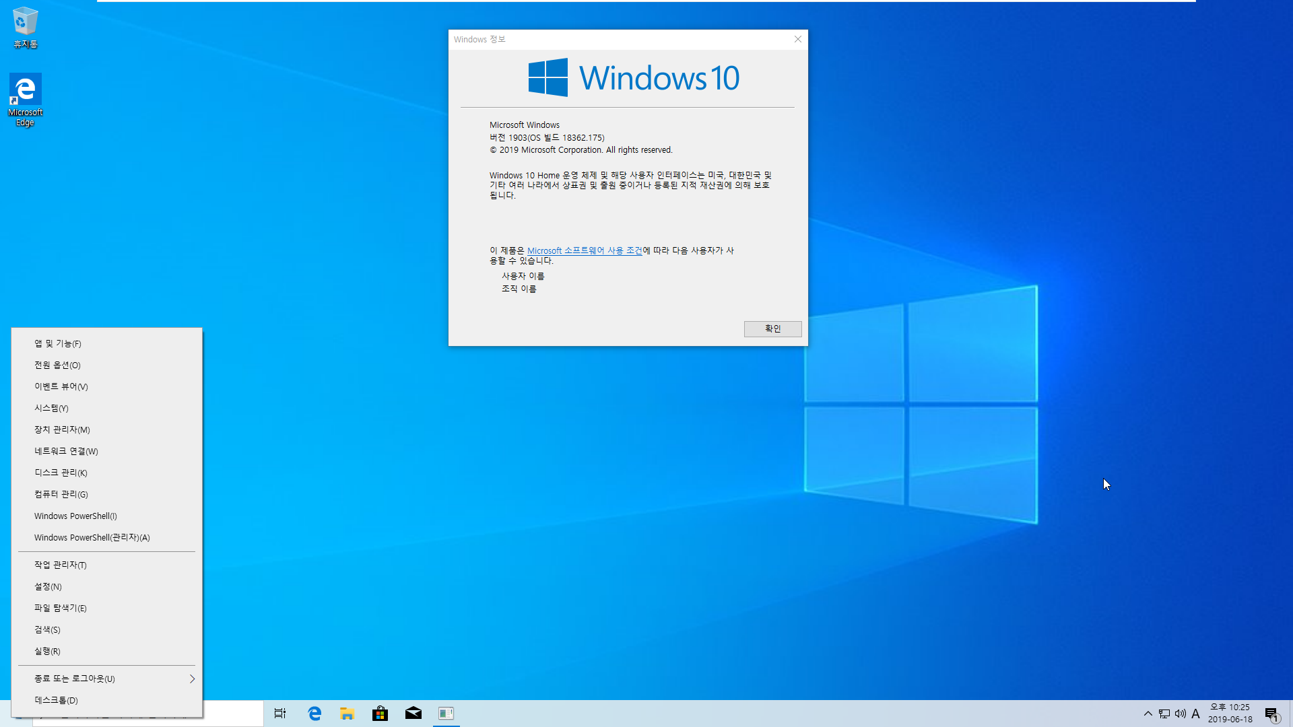Choose 시스템(Y) in the context menu

coord(106,408)
